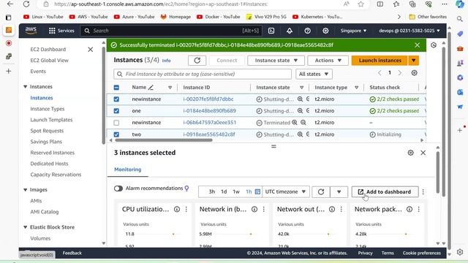Image resolution: width=468 pixels, height=263 pixels.
Task: Open Launch Templates in sidebar
Action: [x=51, y=120]
